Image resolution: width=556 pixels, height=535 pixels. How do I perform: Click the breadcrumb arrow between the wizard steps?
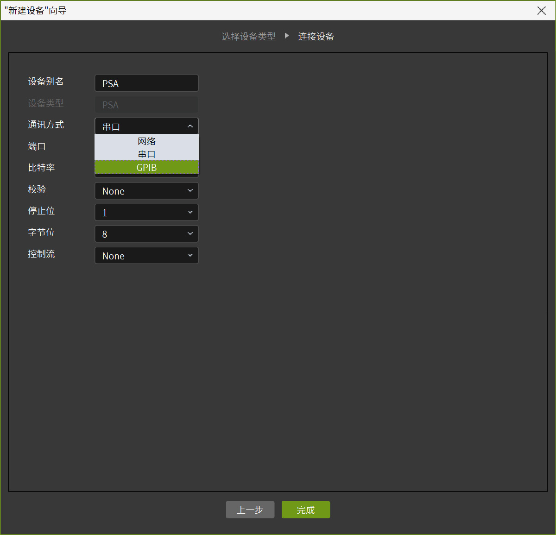[287, 36]
